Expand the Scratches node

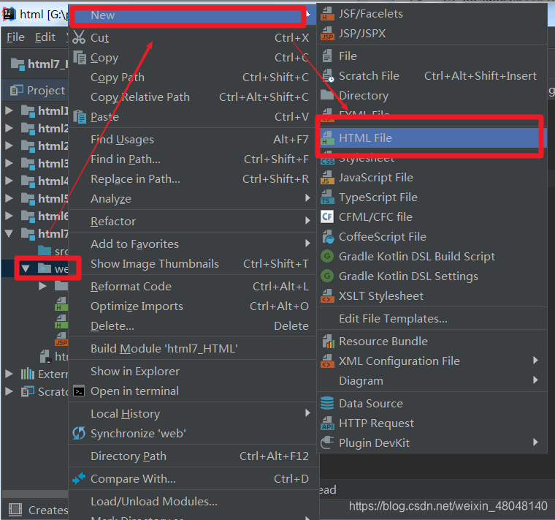tap(9, 391)
